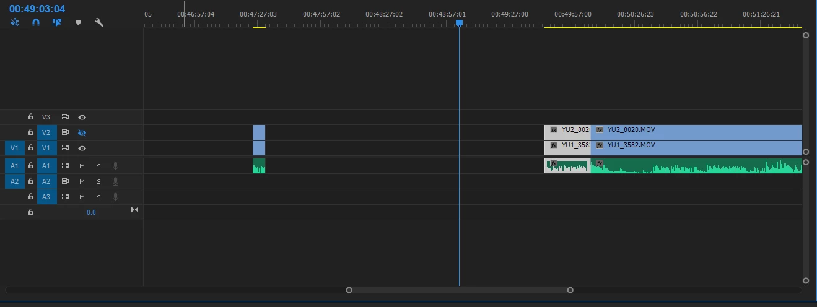This screenshot has height=307, width=817.
Task: Click master track volume value 0.0
Action: [x=91, y=212]
